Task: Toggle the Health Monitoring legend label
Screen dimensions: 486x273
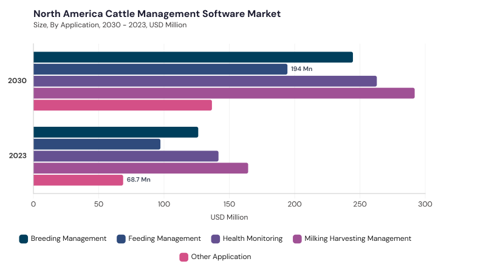Action: coord(253,238)
